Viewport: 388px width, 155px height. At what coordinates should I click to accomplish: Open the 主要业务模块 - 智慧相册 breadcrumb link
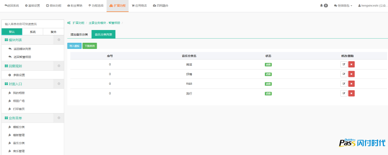point(104,23)
